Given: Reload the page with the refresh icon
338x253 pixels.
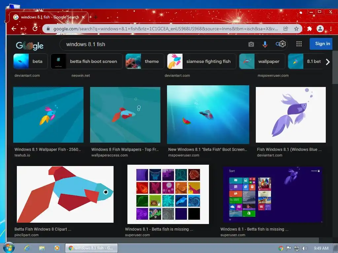Looking at the screenshot, I should (x=35, y=29).
